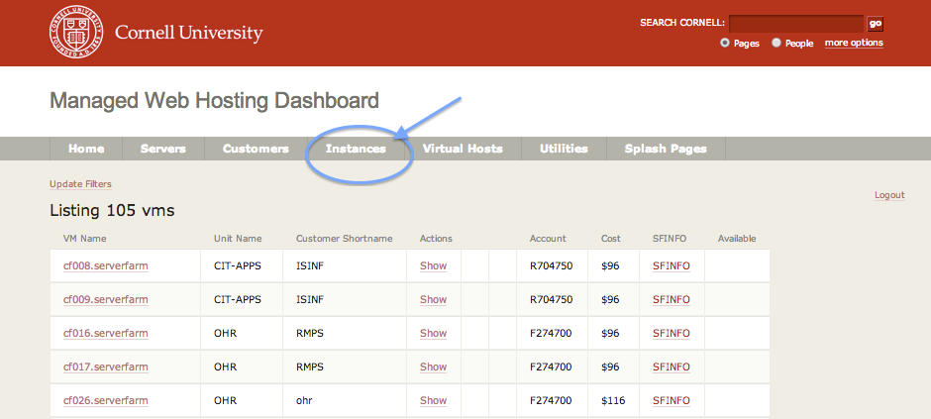Click the Search Cornell input field
The image size is (931, 419).
point(795,23)
